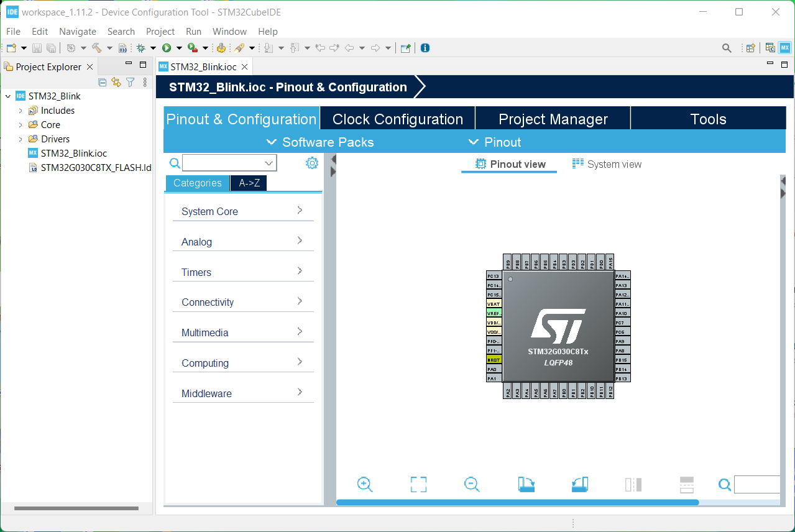Expand the System Core category

[x=243, y=211]
